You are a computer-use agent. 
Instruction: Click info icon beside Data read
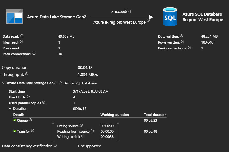(22, 36)
